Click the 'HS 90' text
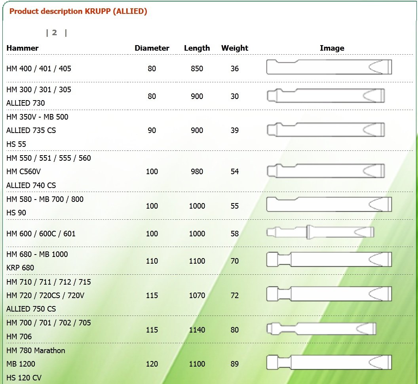 coord(16,213)
